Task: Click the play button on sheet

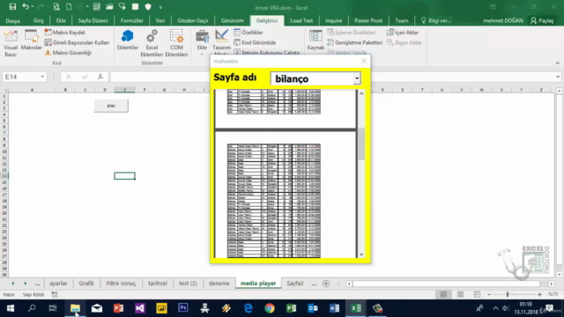Action: [111, 106]
